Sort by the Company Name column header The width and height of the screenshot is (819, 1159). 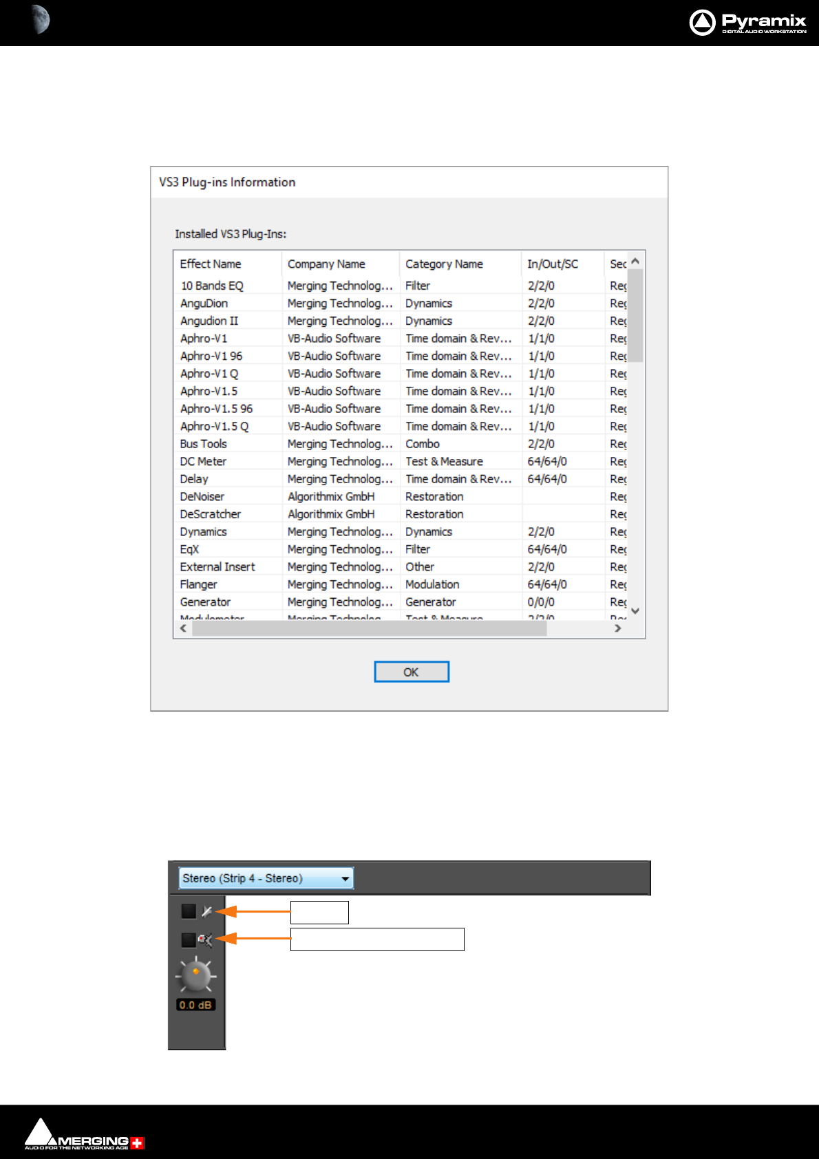click(x=340, y=264)
